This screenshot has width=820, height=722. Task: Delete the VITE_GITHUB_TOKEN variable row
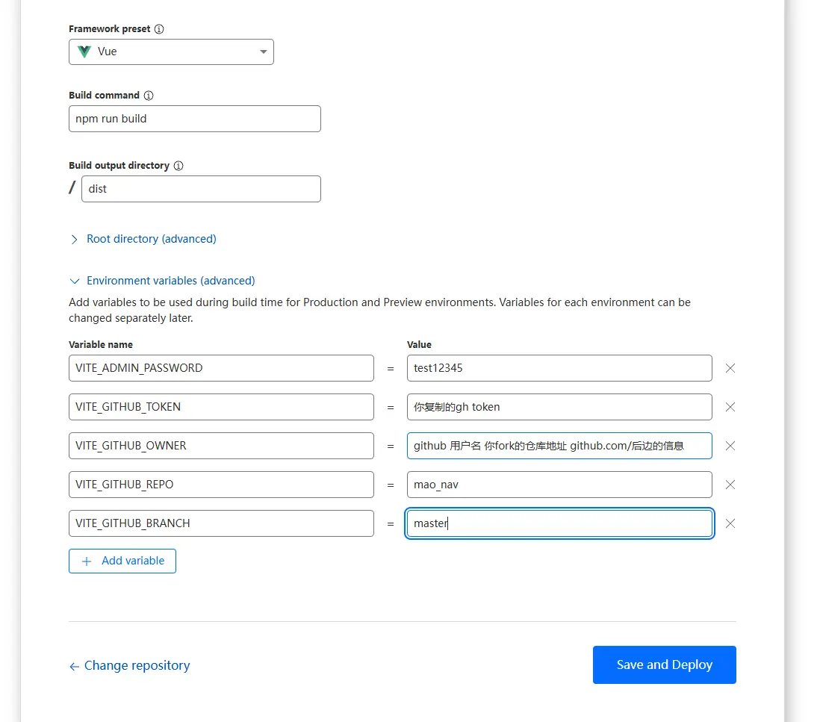(x=730, y=407)
